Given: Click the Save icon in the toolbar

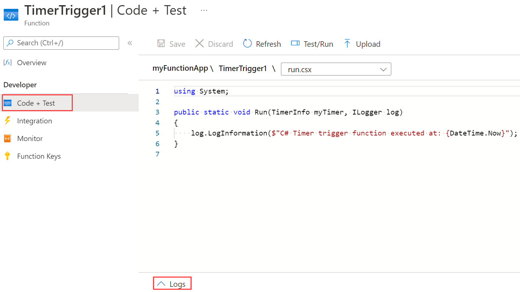Looking at the screenshot, I should click(x=161, y=43).
